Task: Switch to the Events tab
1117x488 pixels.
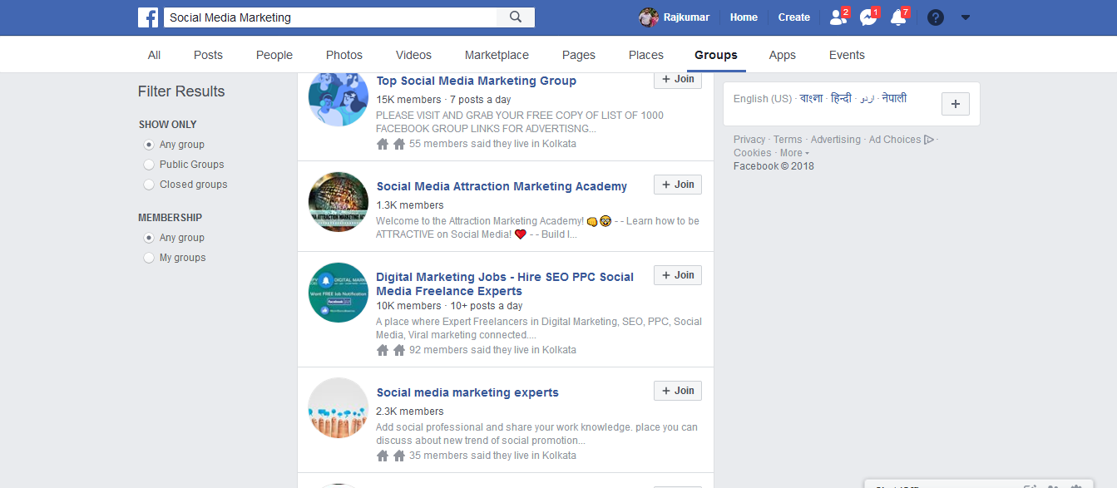Action: 847,55
